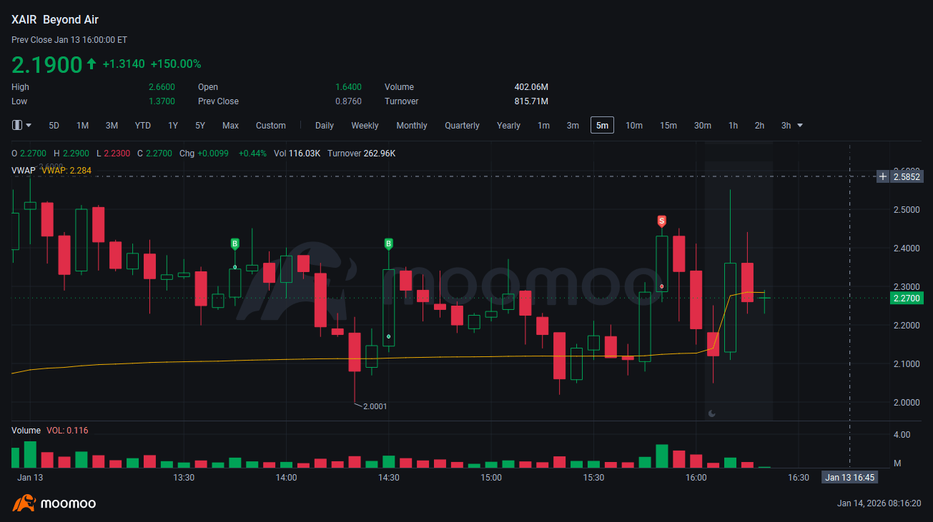Click the XAIR ticker symbol
This screenshot has height=522, width=933.
coord(24,20)
